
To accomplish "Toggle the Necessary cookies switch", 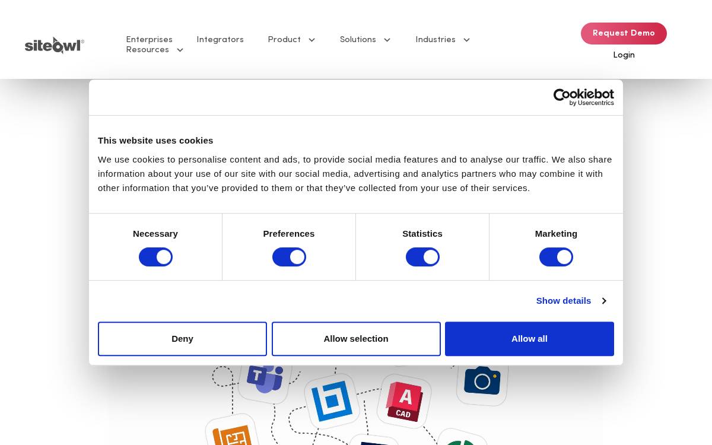I will tap(155, 257).
